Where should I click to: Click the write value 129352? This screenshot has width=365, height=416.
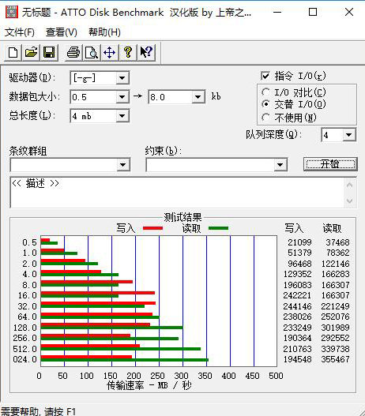[x=298, y=274]
